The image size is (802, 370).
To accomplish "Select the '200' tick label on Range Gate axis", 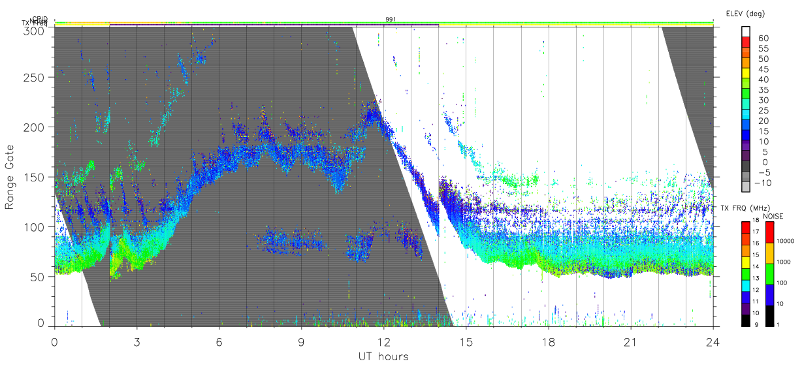I will click(x=34, y=127).
